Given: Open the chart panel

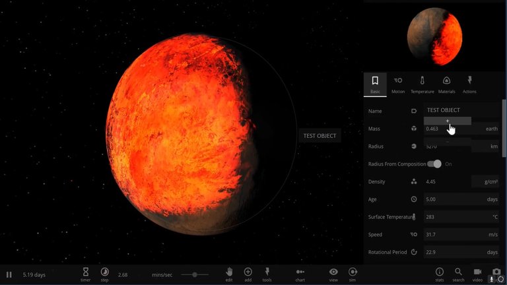Looking at the screenshot, I should [300, 274].
